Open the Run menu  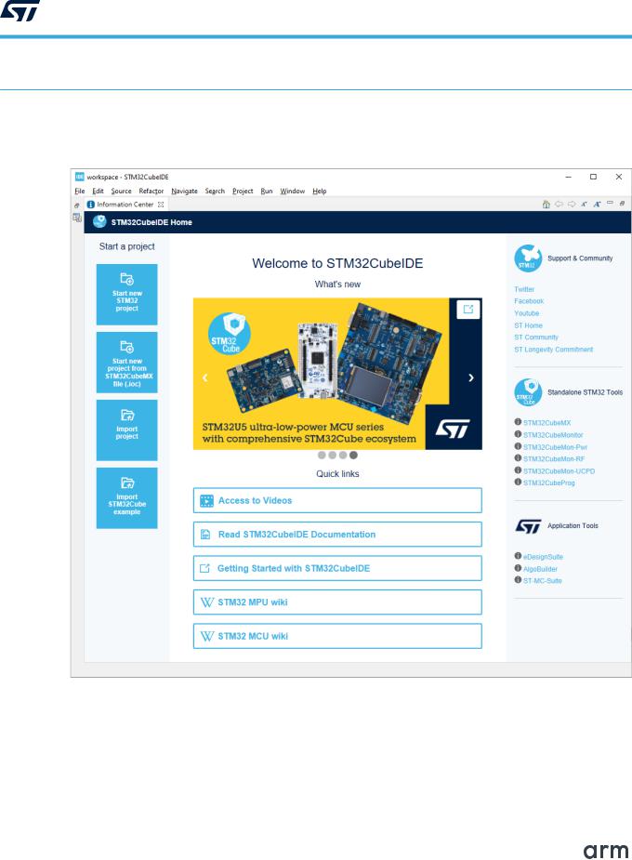267,191
